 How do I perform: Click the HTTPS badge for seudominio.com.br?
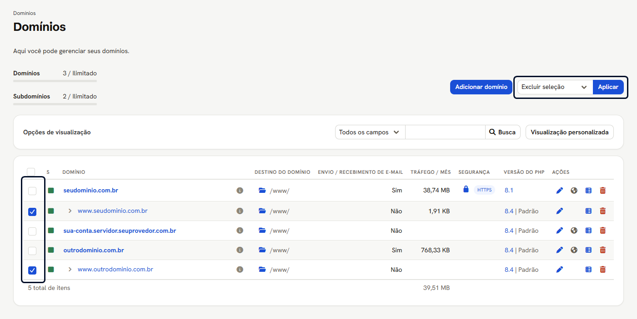point(484,190)
